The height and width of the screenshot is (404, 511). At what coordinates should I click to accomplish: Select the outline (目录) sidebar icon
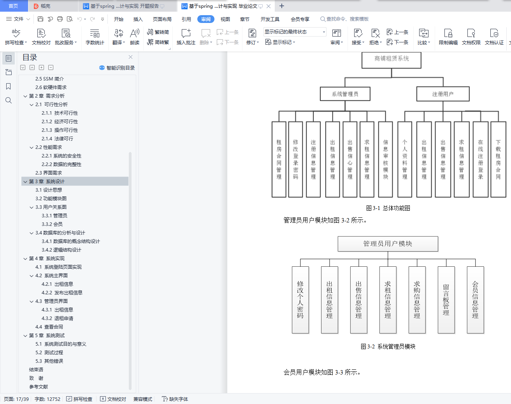[x=9, y=58]
